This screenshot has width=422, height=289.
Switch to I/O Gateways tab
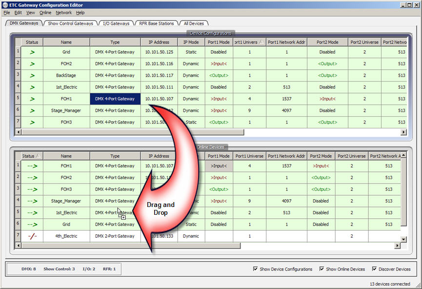[116, 23]
